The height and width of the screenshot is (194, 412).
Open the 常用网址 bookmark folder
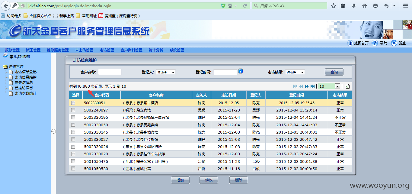(x=86, y=16)
